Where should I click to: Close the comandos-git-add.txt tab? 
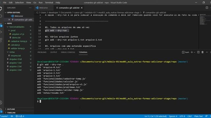pos(82,8)
